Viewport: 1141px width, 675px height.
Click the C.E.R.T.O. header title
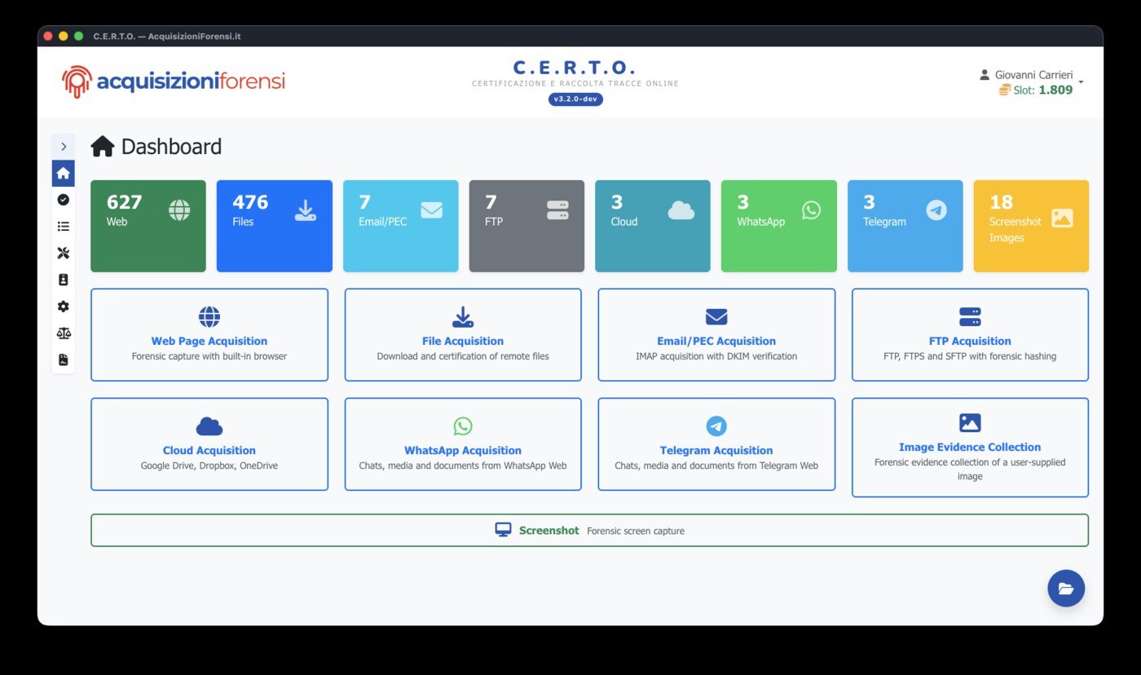coord(575,68)
